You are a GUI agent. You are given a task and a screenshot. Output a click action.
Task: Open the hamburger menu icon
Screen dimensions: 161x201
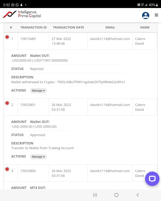pyautogui.click(x=156, y=15)
